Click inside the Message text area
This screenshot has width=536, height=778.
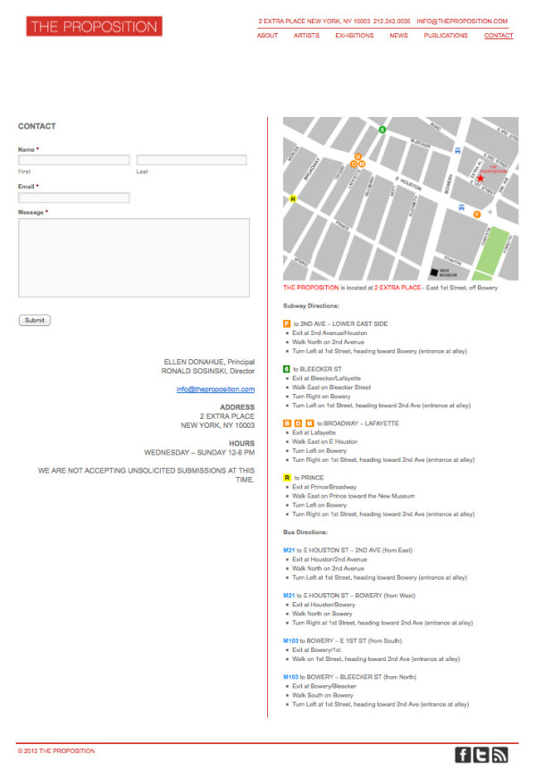(134, 257)
